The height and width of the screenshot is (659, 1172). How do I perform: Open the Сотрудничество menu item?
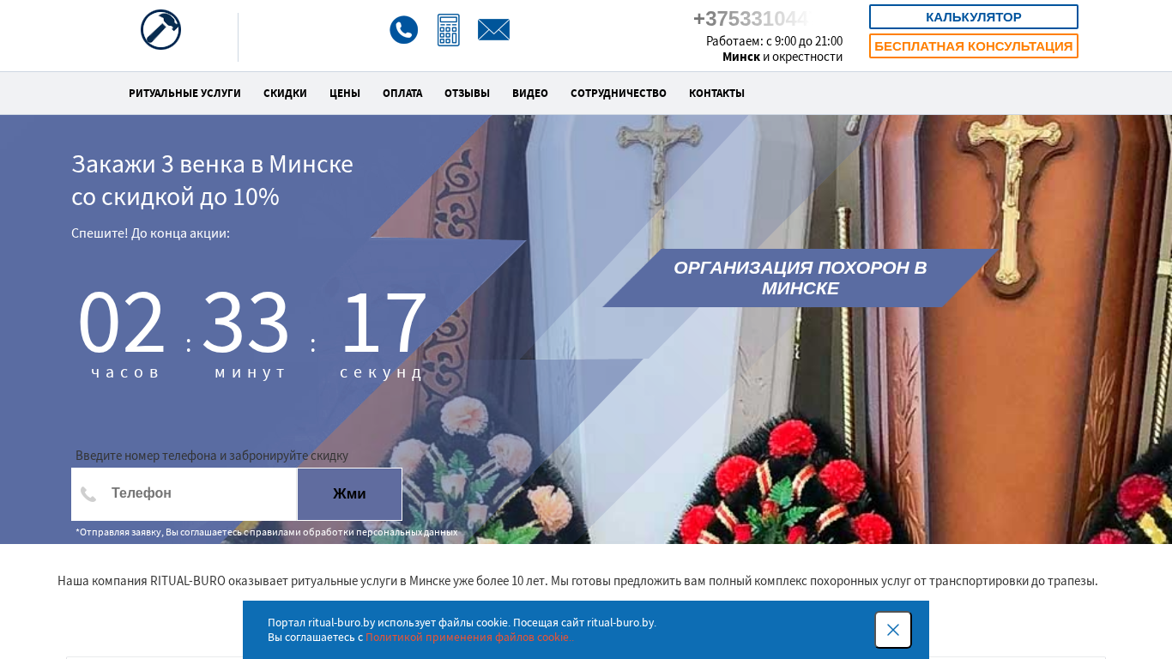618,94
